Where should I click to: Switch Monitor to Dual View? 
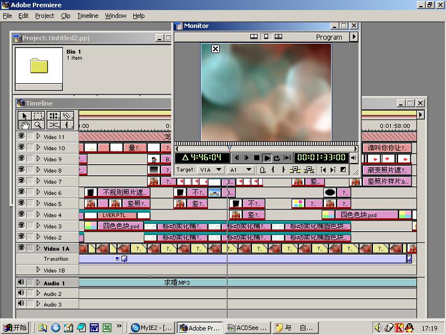254,37
